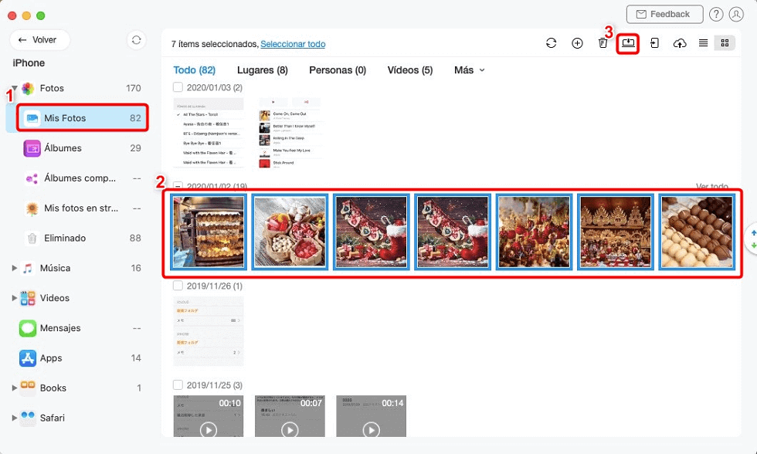Select the 2019/11/25 date group checkbox
Image resolution: width=757 pixels, height=454 pixels.
click(178, 385)
